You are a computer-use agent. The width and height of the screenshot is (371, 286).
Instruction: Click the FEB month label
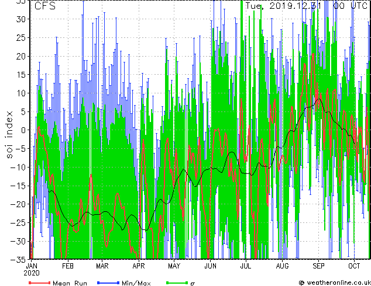pos(68,266)
